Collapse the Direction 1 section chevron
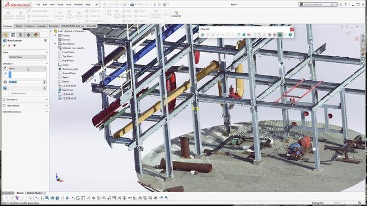This screenshot has height=206, width=367. click(x=46, y=64)
